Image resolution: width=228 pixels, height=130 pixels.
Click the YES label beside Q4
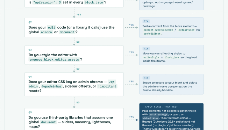pos(131,82)
